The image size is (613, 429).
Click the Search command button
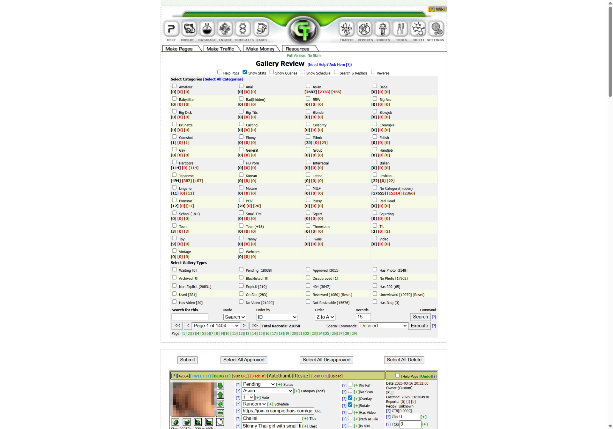(420, 317)
